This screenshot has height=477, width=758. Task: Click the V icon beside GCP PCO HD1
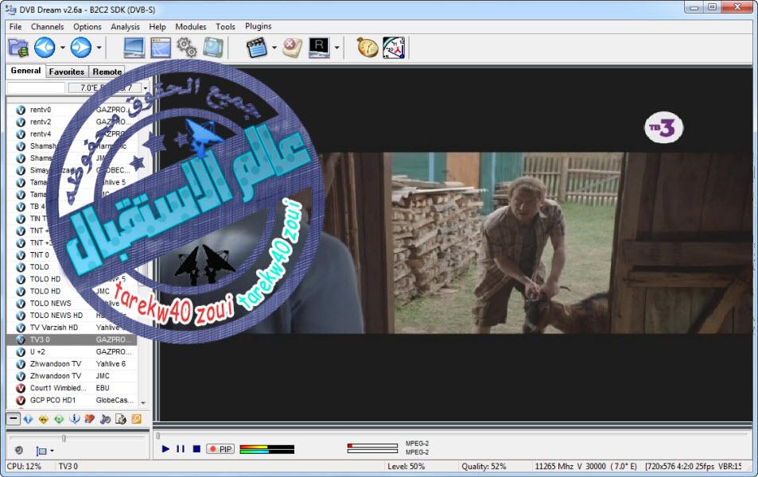[x=21, y=400]
